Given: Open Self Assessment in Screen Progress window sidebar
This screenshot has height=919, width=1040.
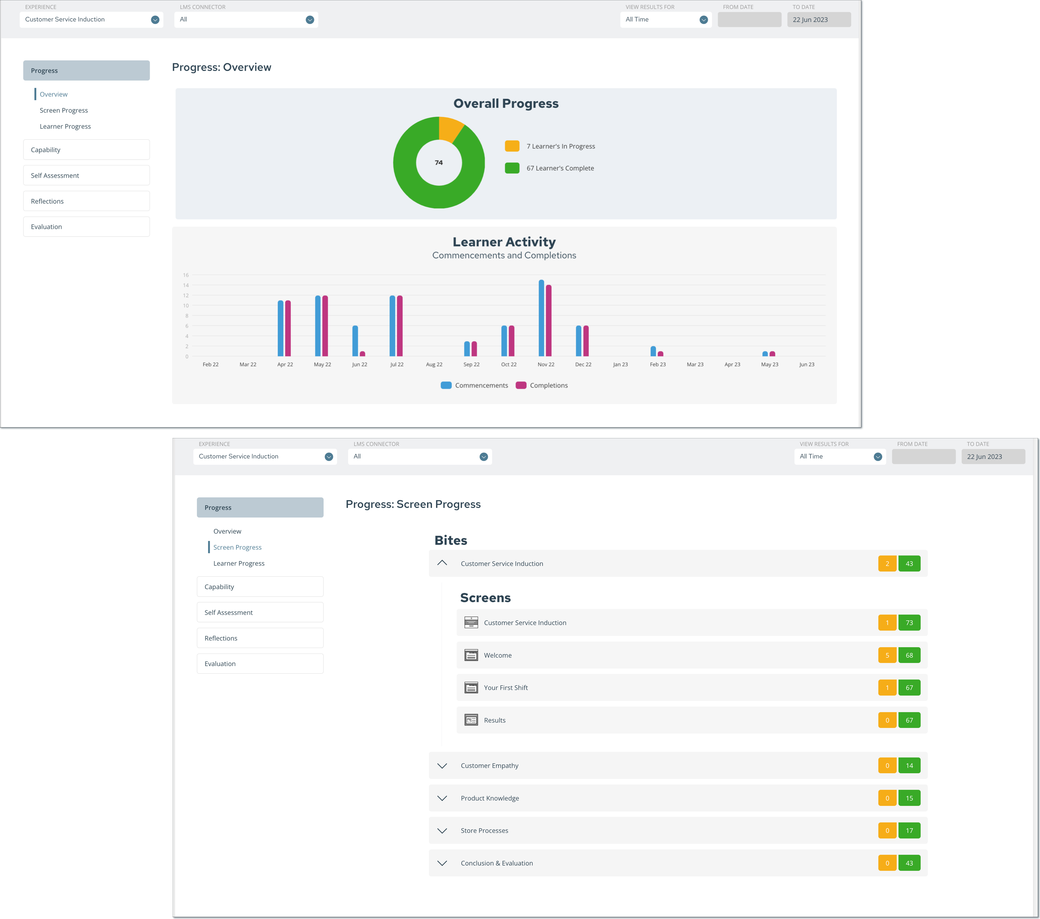Looking at the screenshot, I should (x=260, y=613).
